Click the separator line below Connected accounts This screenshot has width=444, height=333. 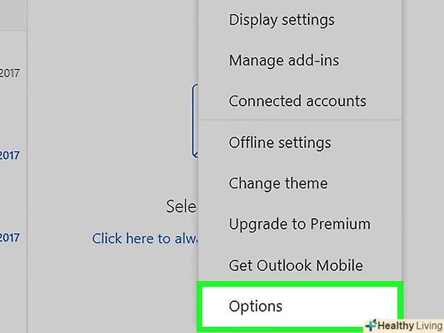pos(300,121)
